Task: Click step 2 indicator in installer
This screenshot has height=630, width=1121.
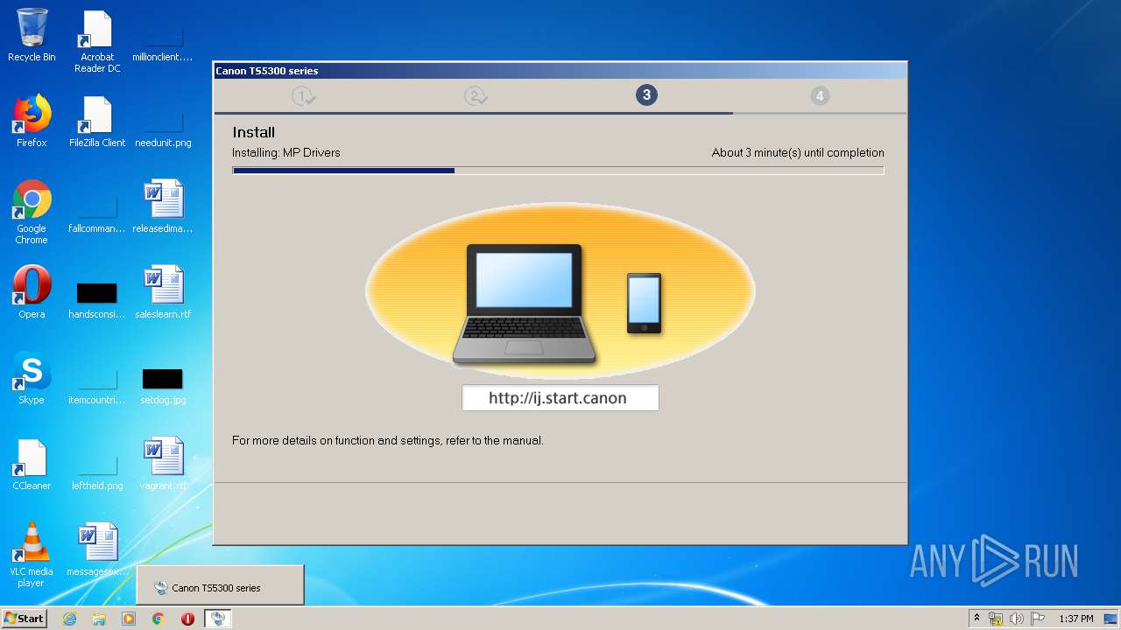Action: point(476,96)
